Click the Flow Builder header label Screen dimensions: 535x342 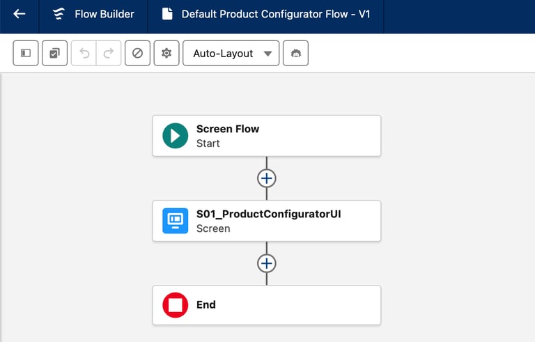click(104, 14)
